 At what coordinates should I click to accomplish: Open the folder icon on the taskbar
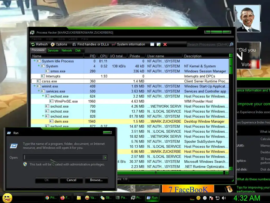(79, 198)
